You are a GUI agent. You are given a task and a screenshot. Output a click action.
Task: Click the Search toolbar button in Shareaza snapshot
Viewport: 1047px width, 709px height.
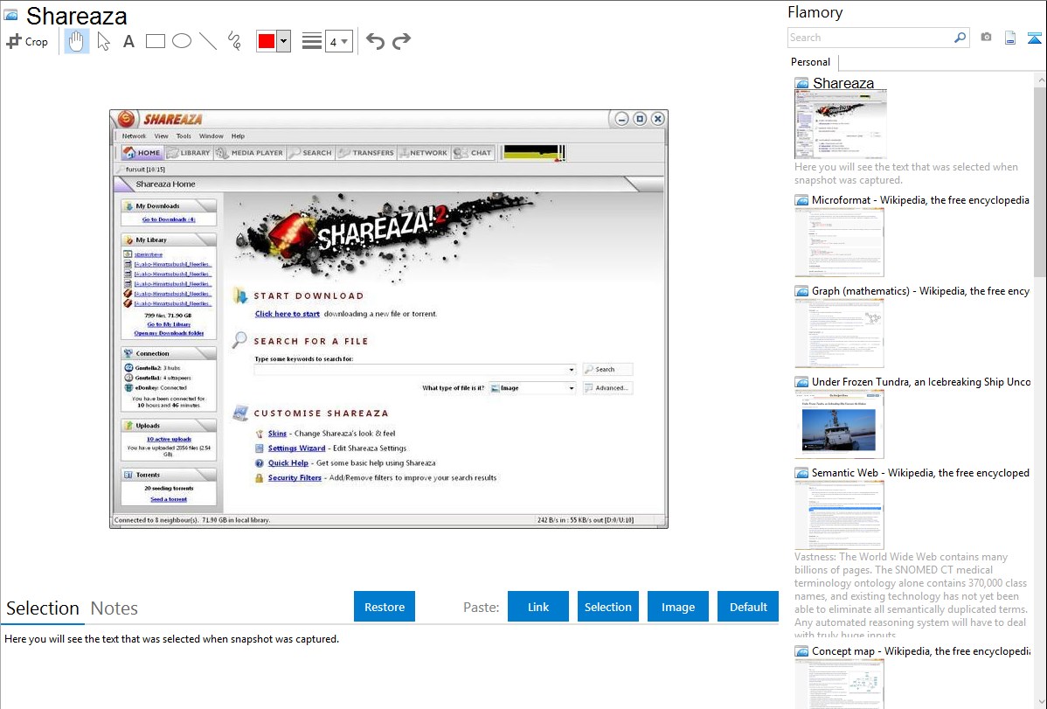pyautogui.click(x=310, y=153)
